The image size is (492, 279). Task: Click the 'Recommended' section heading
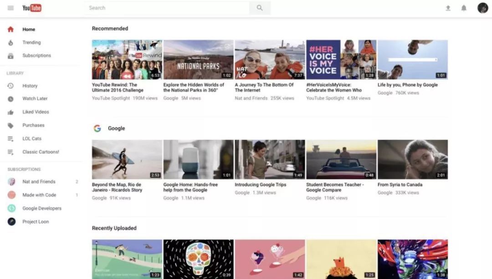[x=110, y=29]
